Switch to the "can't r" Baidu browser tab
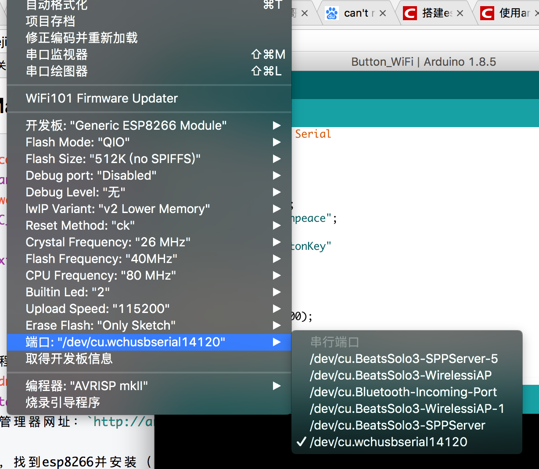 356,13
